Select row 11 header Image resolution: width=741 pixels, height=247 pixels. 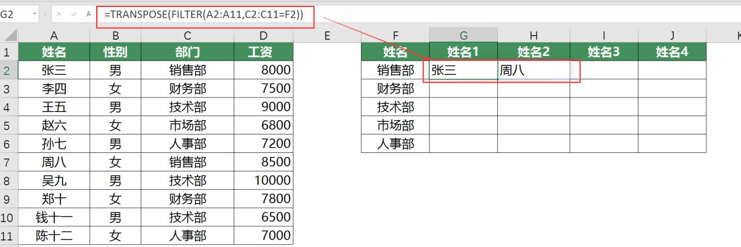[x=9, y=235]
